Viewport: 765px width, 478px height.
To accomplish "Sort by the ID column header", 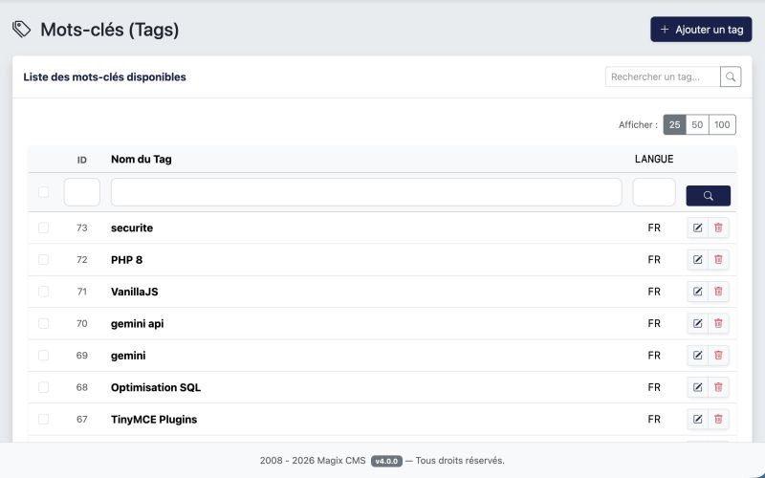I will (82, 160).
